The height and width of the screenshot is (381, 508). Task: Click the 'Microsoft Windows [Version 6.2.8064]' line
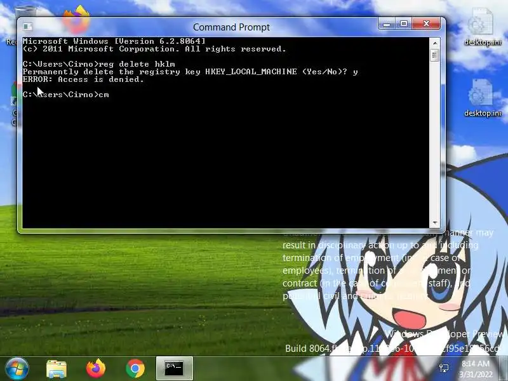[x=114, y=41]
